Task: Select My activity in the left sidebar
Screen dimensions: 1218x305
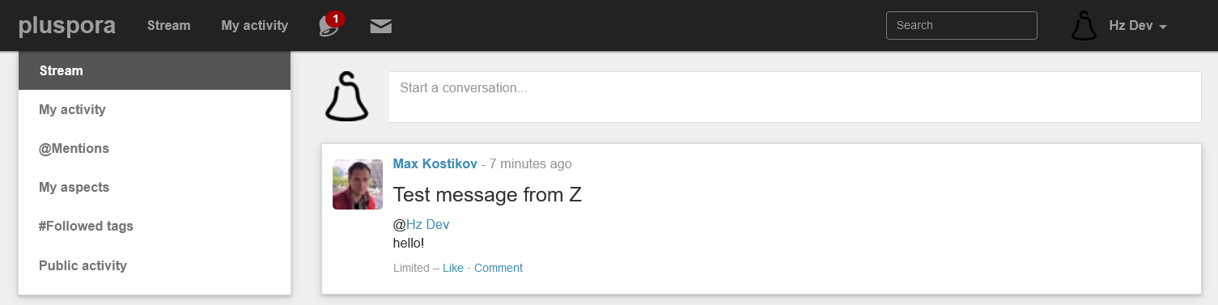Action: click(155, 109)
